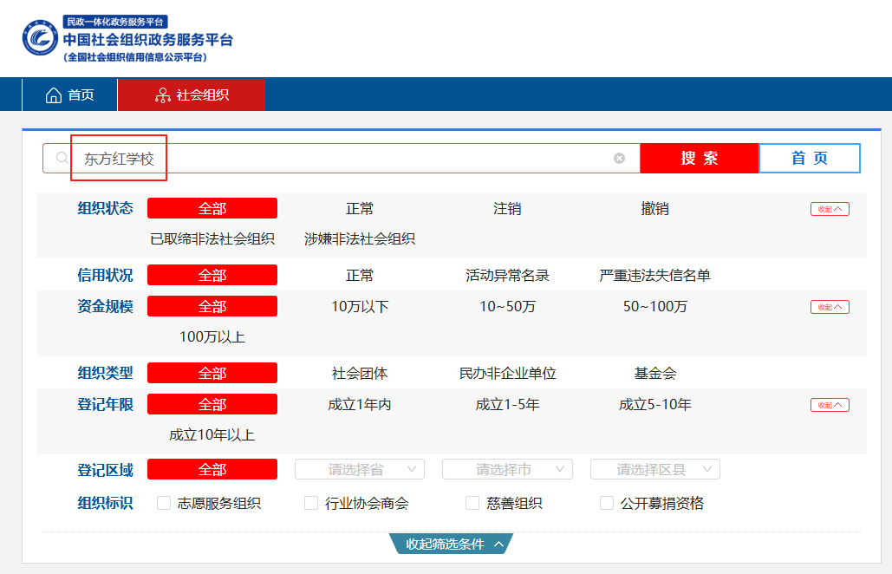Click the red 搜索 search button
Viewport: 892px width, 574px height.
pyautogui.click(x=699, y=158)
